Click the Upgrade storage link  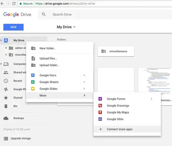[x=21, y=138]
